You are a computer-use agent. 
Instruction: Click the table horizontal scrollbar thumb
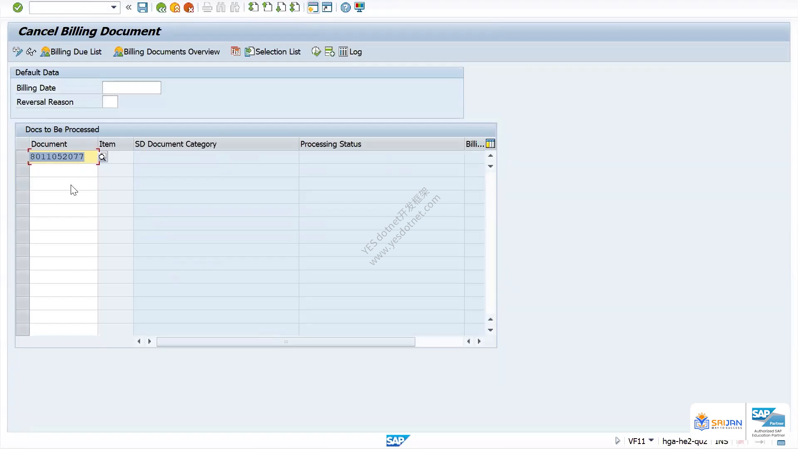click(x=286, y=341)
